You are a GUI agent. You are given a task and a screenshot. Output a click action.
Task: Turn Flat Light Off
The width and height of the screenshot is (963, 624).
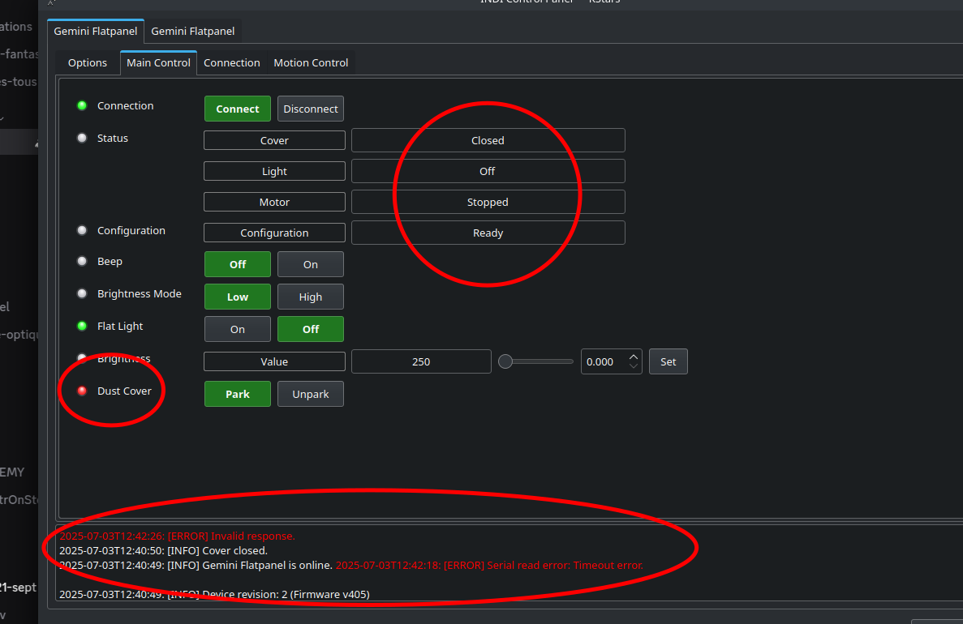click(310, 330)
